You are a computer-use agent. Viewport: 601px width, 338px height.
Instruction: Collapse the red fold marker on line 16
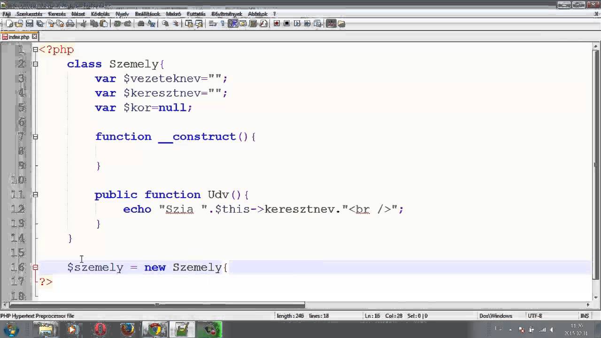[x=35, y=267]
